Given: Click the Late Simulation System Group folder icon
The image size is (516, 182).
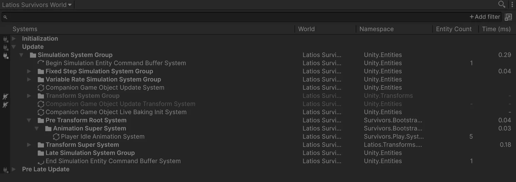Looking at the screenshot, I should 41,153.
